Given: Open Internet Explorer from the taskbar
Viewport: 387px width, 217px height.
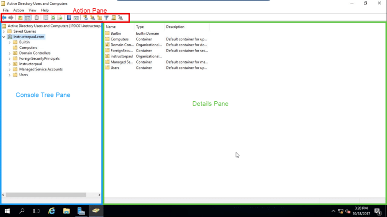Looking at the screenshot, I should (51, 211).
